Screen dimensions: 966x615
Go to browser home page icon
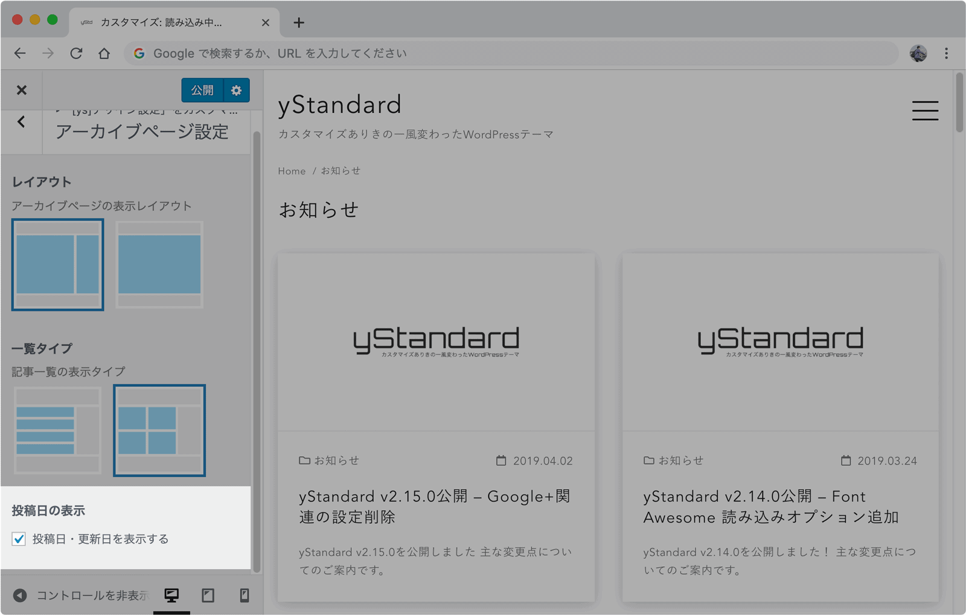pos(104,53)
